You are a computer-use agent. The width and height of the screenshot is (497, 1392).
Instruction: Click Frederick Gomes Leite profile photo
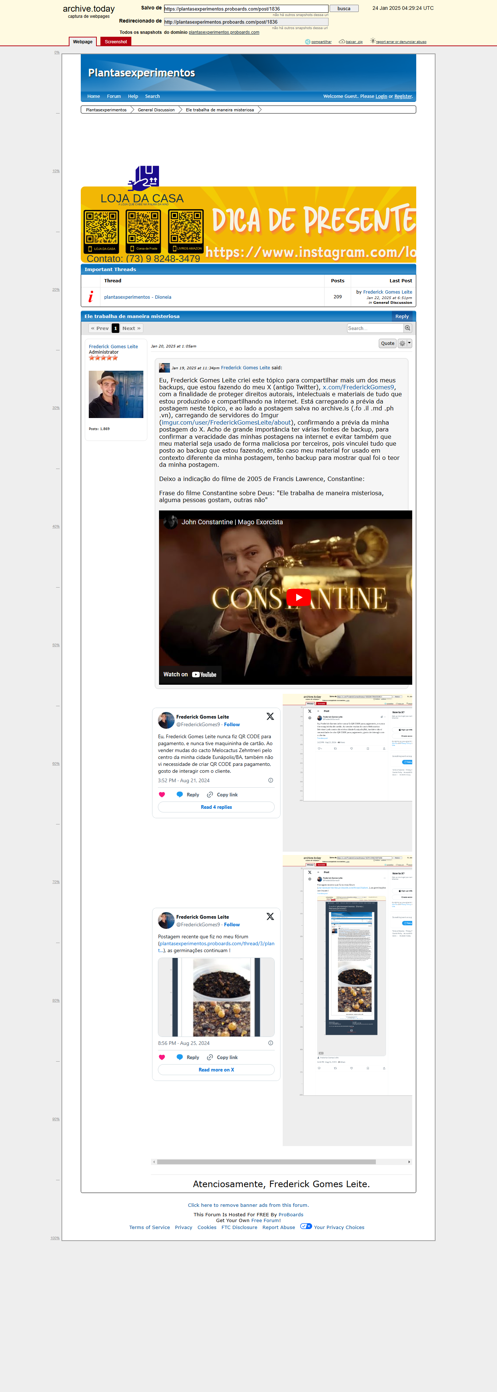(x=116, y=394)
